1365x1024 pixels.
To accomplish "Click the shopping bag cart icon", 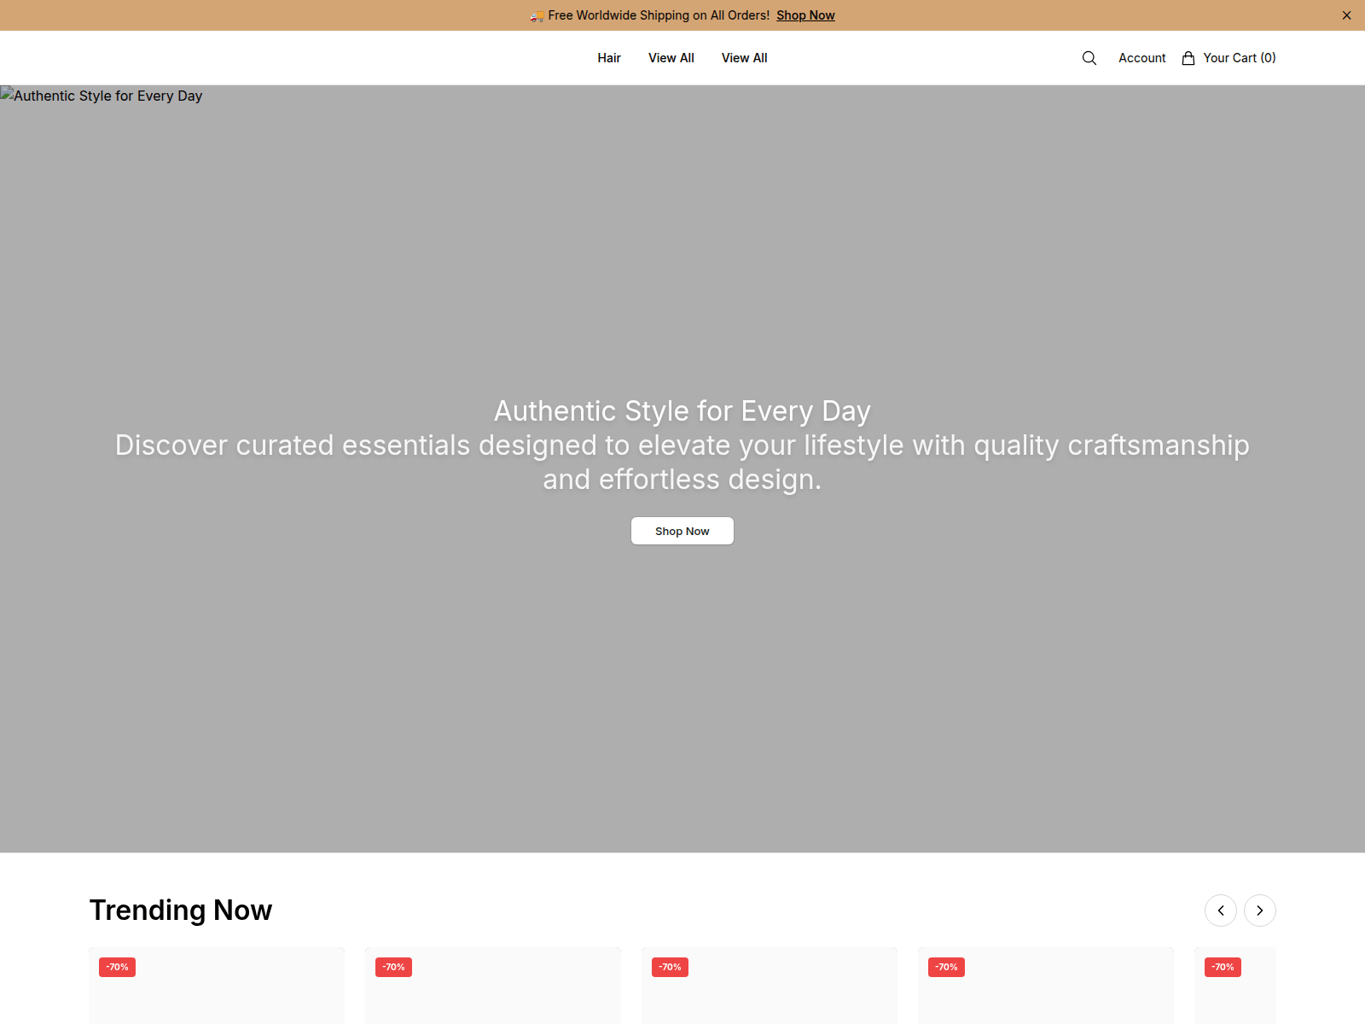I will 1188,58.
